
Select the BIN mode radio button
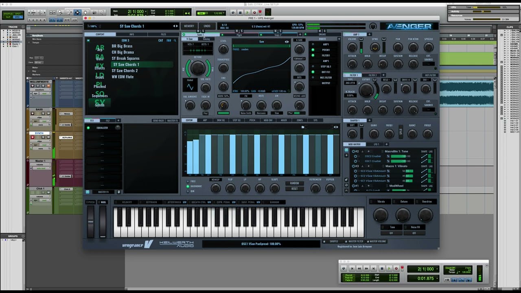coord(188,191)
